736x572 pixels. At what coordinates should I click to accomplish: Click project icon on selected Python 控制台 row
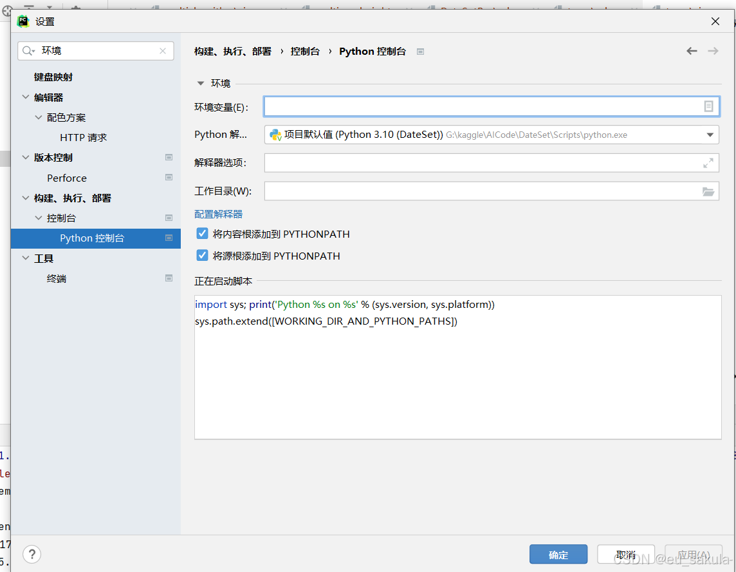click(x=169, y=238)
